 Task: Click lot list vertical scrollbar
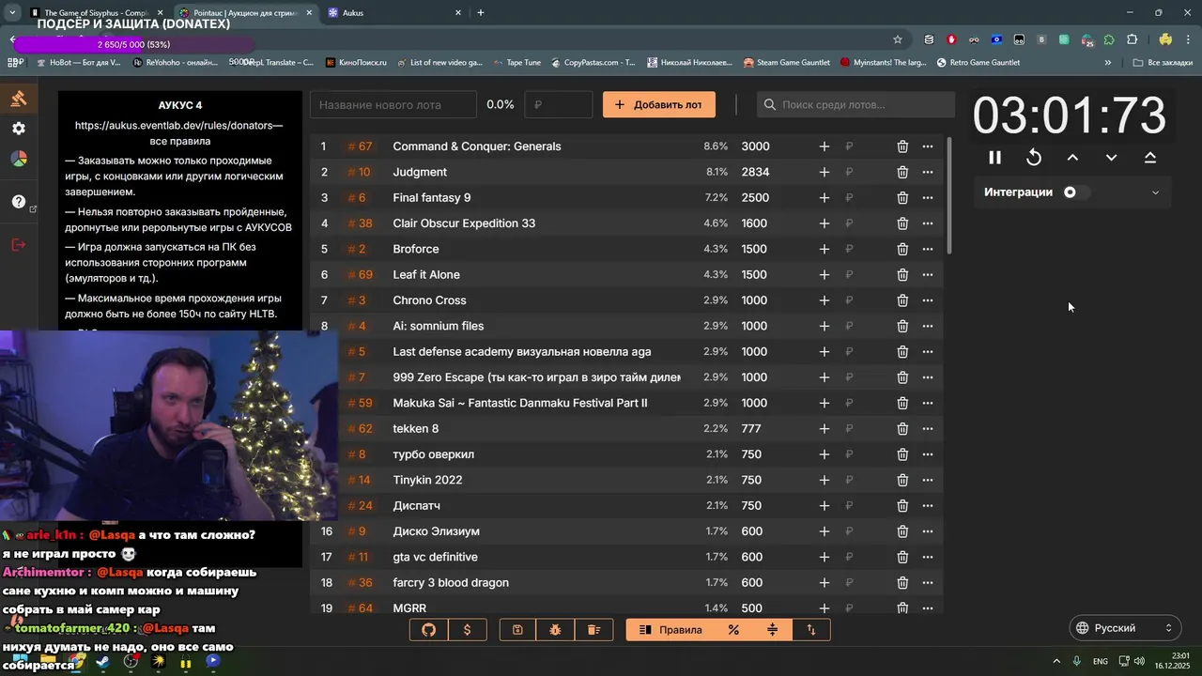click(949, 195)
